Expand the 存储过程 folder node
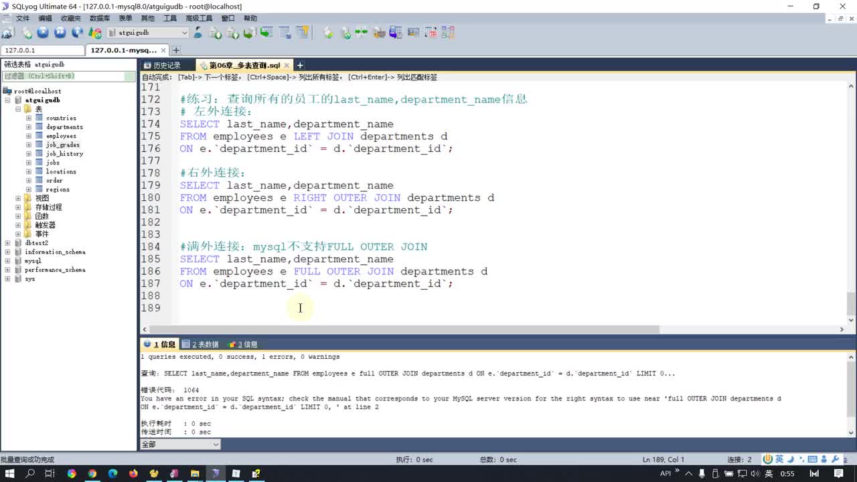857x482 pixels. 18,208
